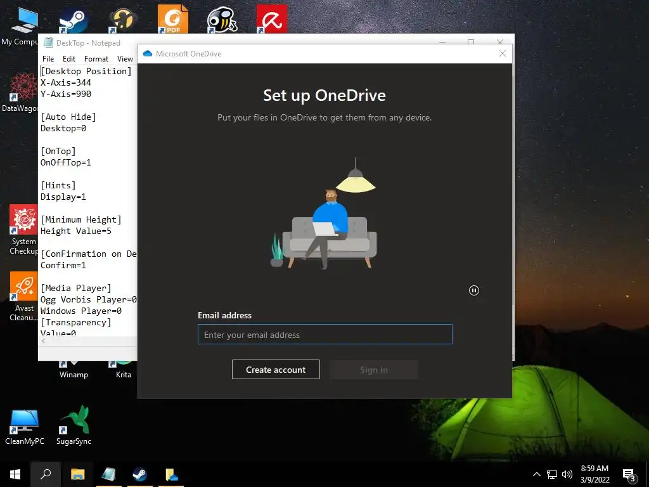Screen dimensions: 649x487
Task: Click the "Confirm=1" line in Notepad
Action: click(63, 266)
